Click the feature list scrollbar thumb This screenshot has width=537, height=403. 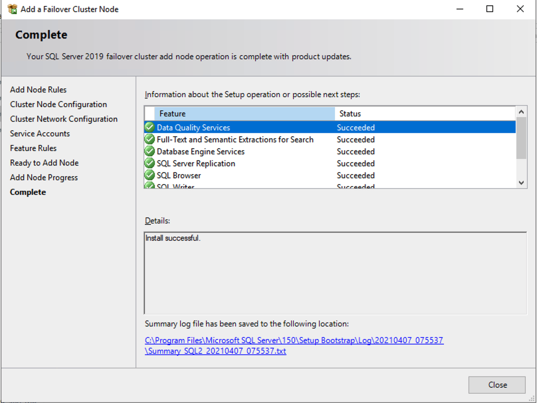[x=521, y=138]
